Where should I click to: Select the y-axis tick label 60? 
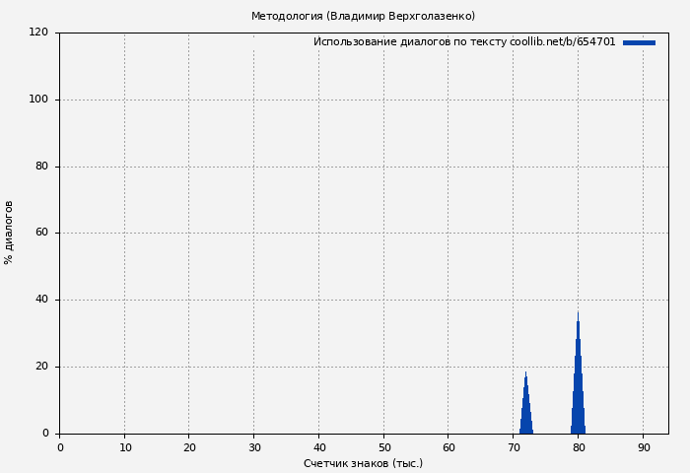tap(42, 234)
